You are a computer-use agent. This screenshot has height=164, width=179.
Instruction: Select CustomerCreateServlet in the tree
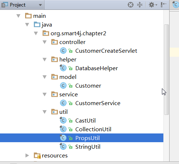106,51
